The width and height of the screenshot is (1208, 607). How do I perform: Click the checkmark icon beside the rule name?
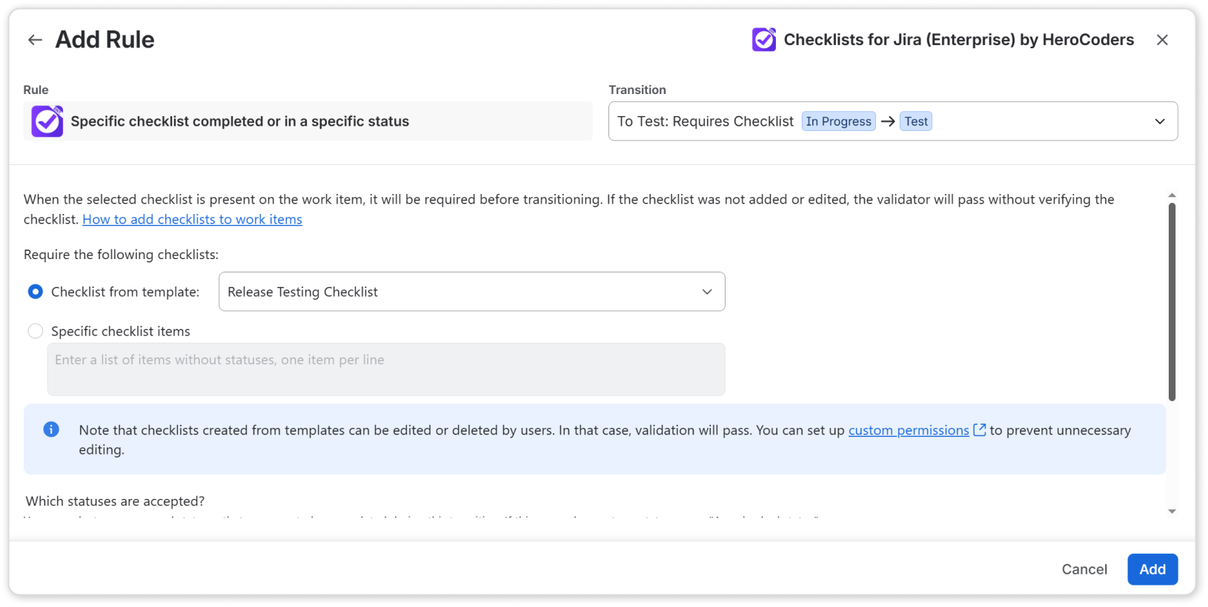tap(47, 121)
